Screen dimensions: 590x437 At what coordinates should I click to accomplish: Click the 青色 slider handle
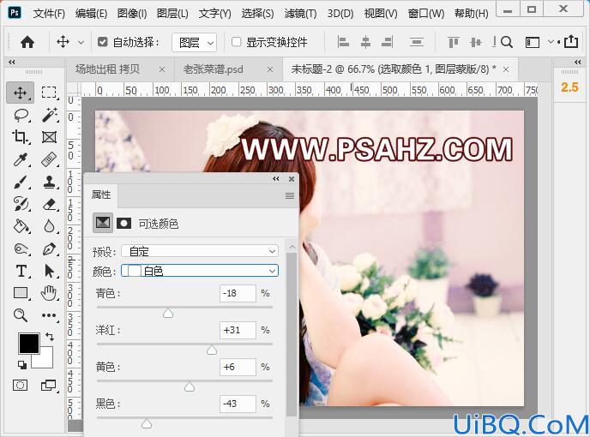point(168,314)
